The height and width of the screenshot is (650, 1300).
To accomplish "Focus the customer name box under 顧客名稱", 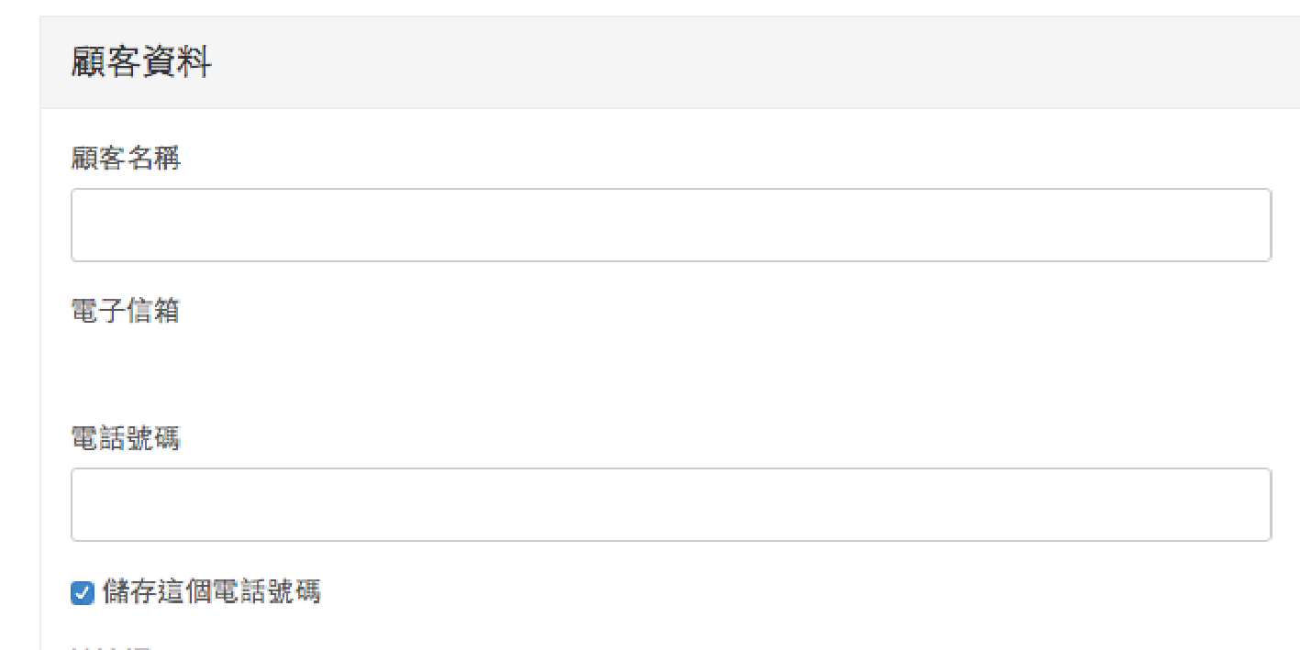I will click(671, 226).
